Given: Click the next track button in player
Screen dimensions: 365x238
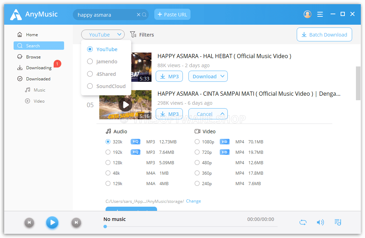Looking at the screenshot, I should coord(76,222).
